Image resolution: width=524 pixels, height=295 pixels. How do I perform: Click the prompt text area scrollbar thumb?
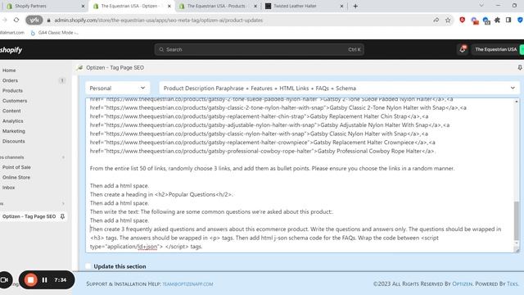pyautogui.click(x=517, y=220)
